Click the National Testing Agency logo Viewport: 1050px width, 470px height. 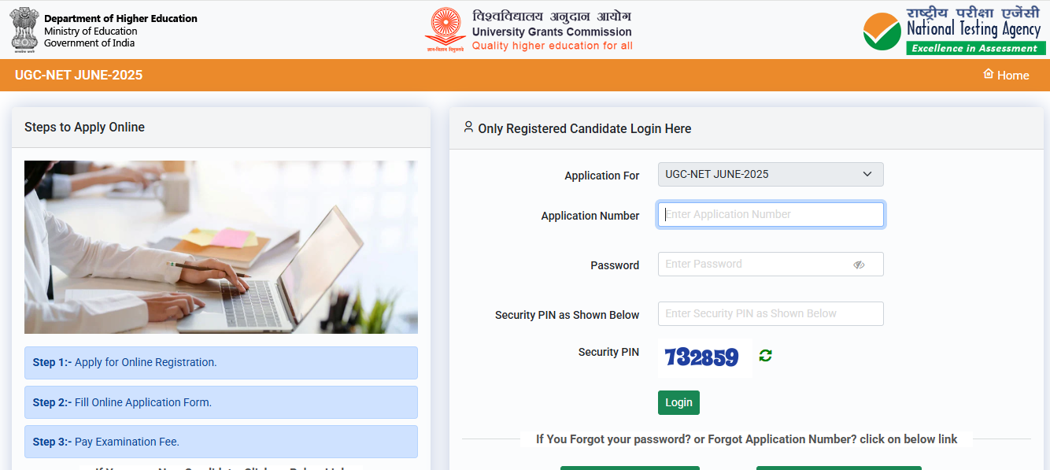click(954, 31)
